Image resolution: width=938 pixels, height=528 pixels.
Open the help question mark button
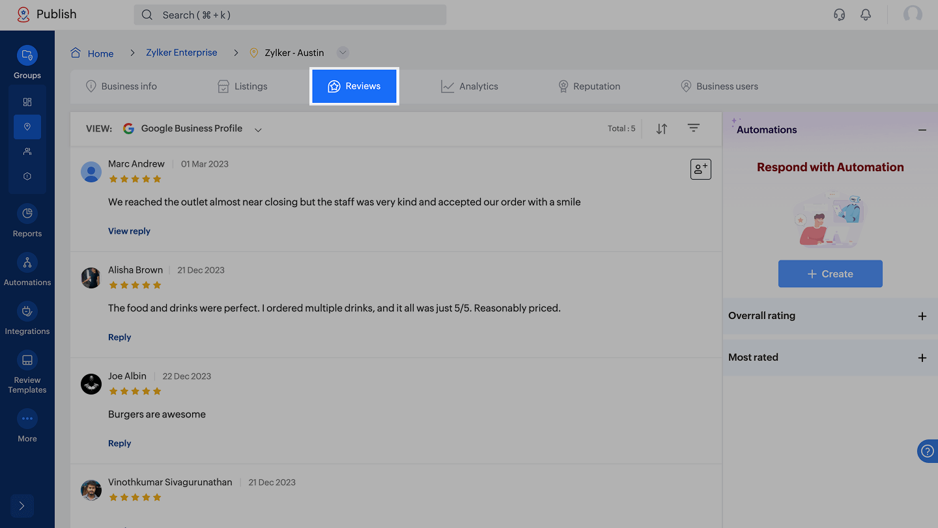pyautogui.click(x=928, y=451)
